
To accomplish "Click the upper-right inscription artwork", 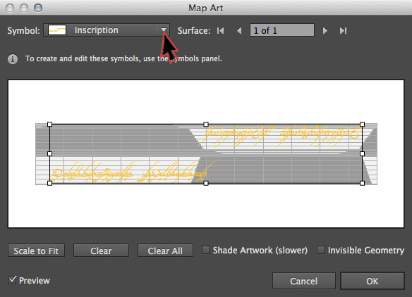I will tap(280, 136).
